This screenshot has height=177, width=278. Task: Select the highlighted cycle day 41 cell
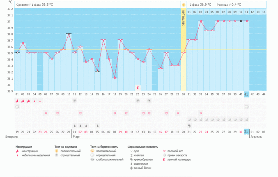[x=247, y=94]
